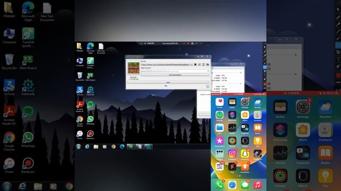Click Mem Reduct green button in center taskbar
Viewport: 341px width, 191px height.
click(131, 146)
